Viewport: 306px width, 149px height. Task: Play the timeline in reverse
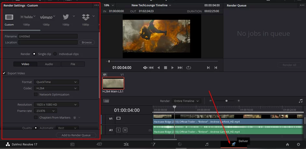(159, 68)
